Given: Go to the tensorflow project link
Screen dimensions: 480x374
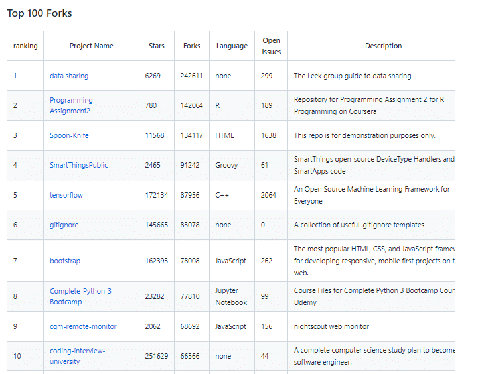Looking at the screenshot, I should pos(66,195).
